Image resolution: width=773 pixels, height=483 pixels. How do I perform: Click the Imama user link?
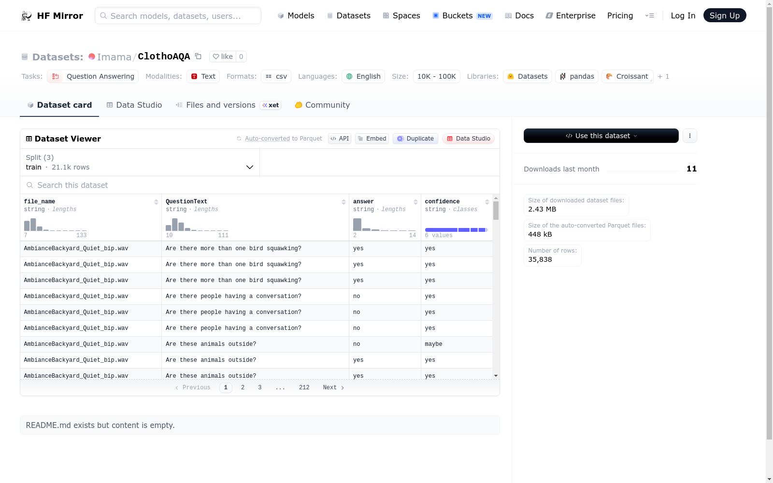click(114, 57)
